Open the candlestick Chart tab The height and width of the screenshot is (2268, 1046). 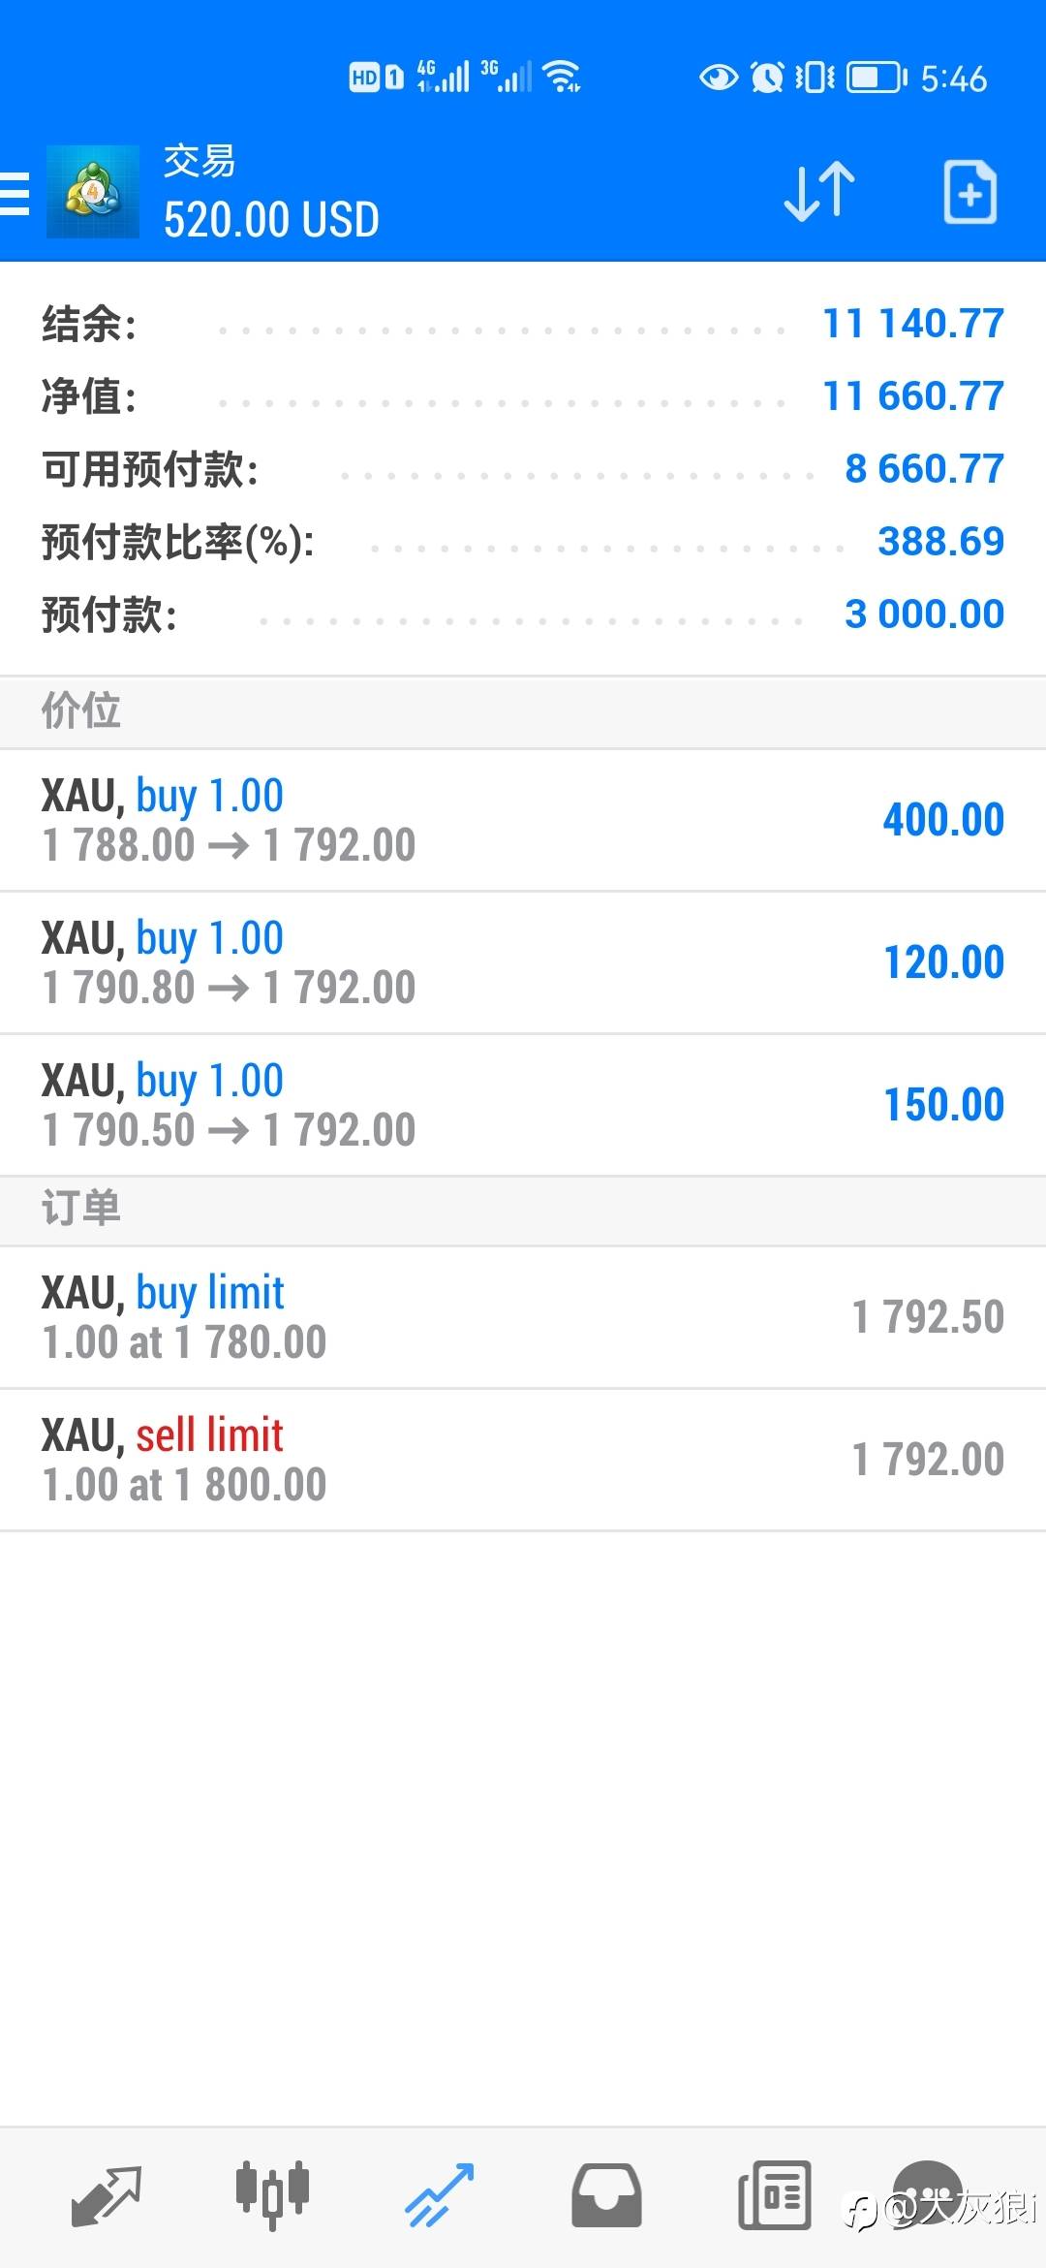pyautogui.click(x=272, y=2194)
